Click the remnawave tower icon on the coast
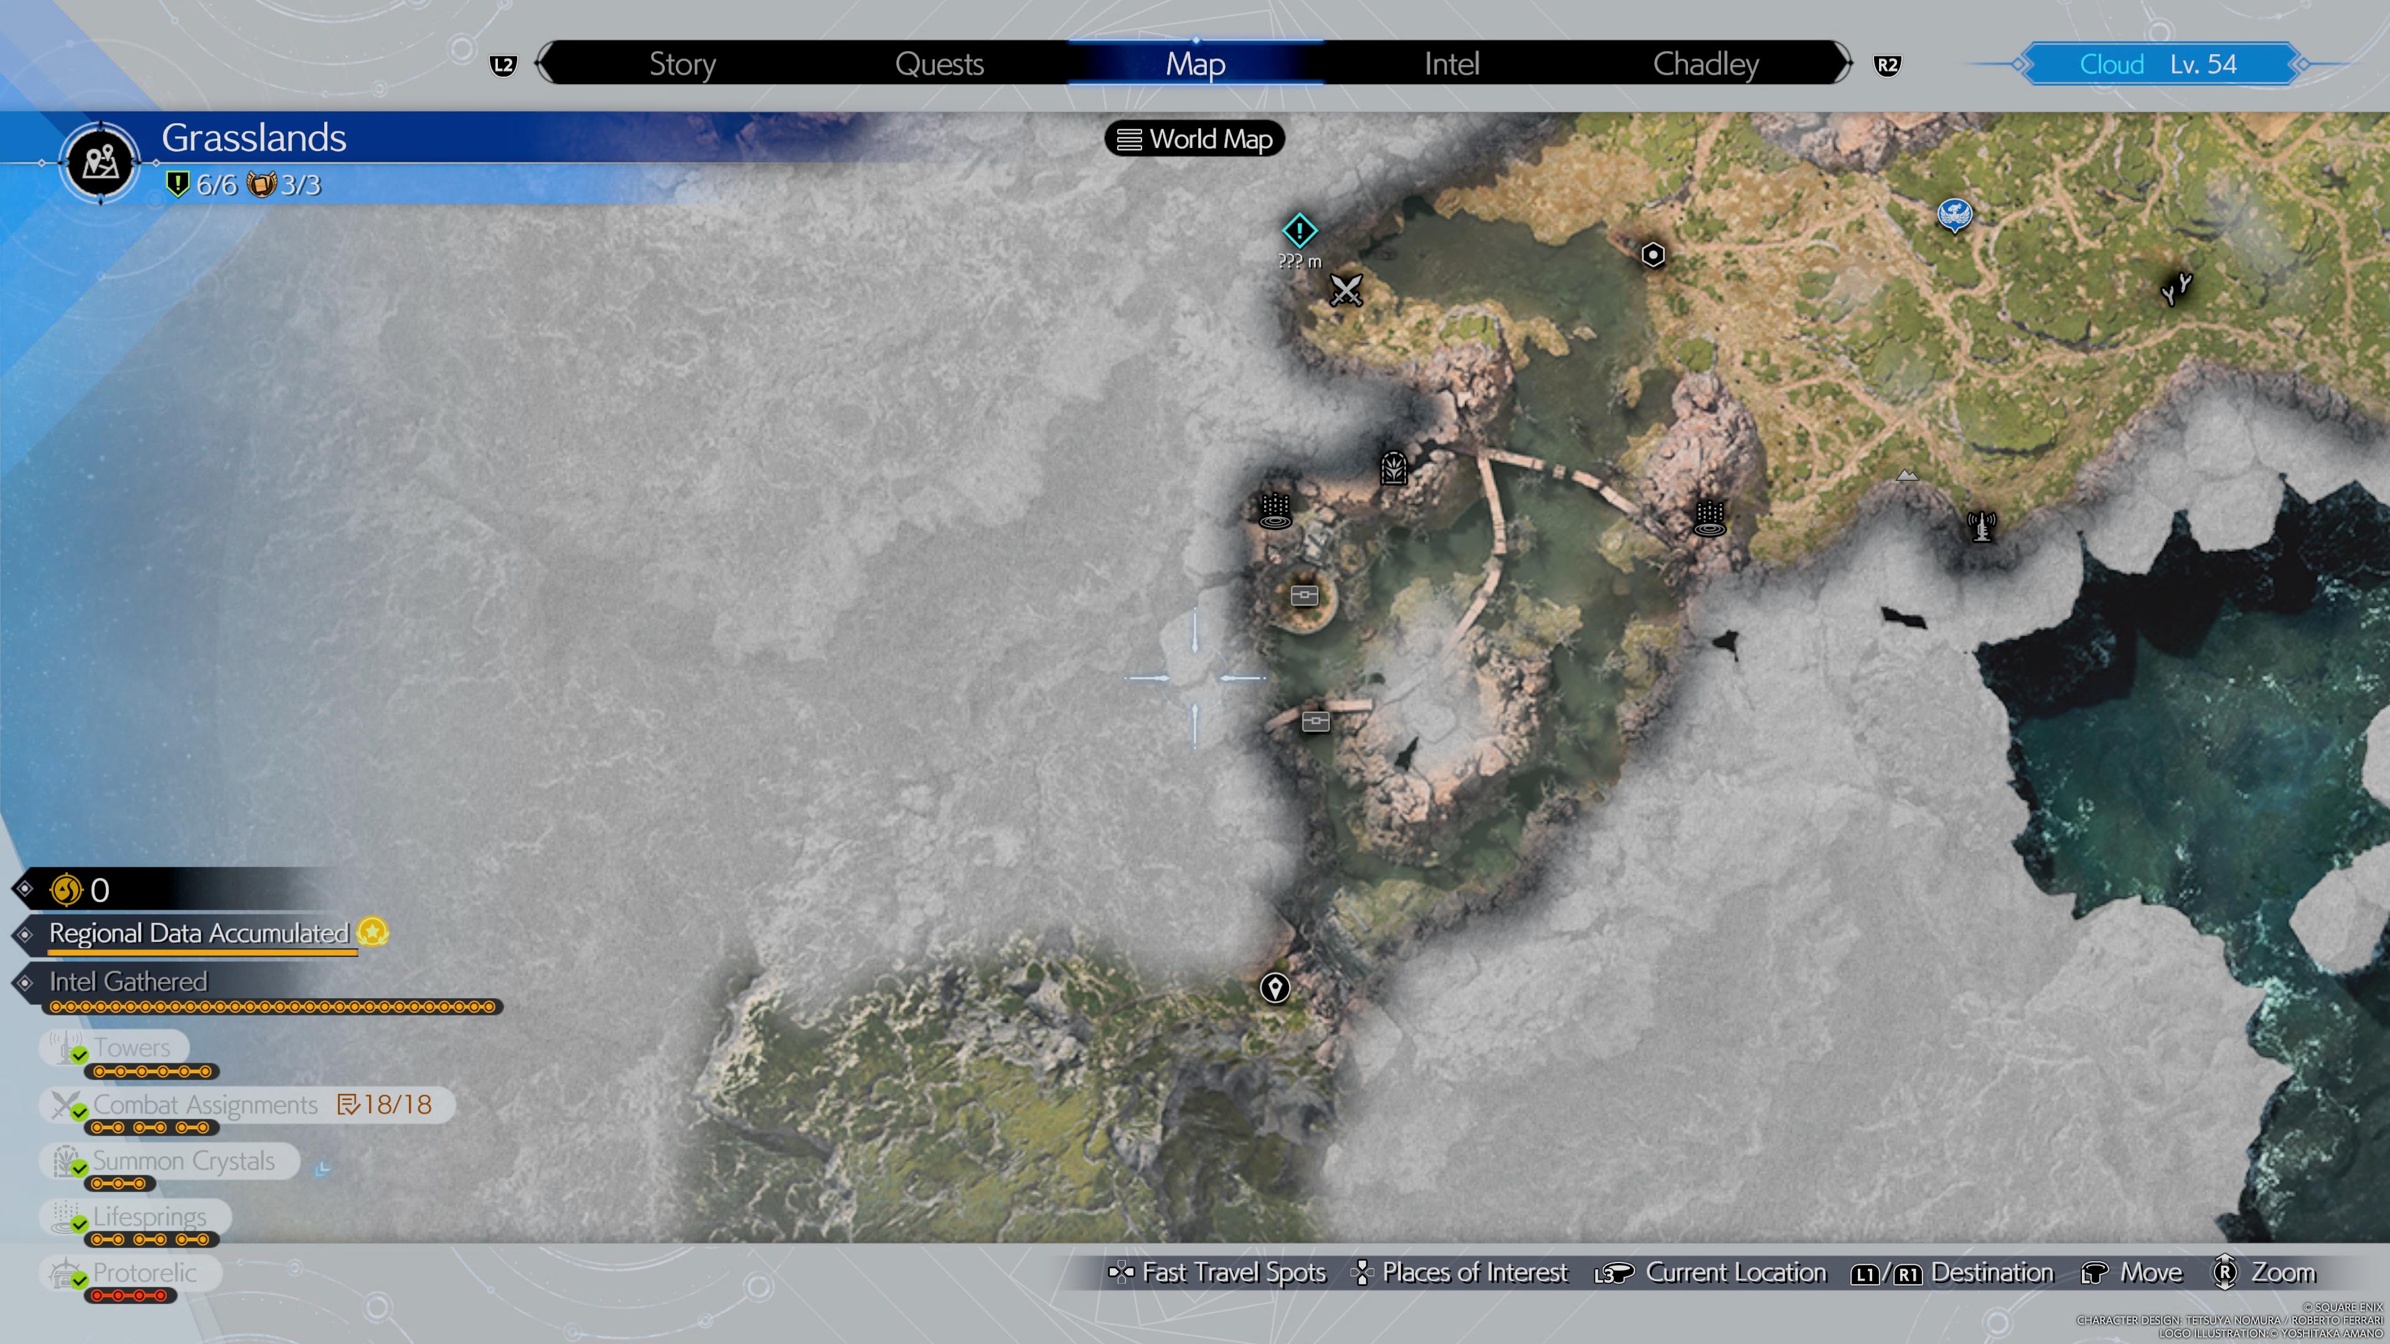The image size is (2390, 1344). pos(1981,527)
